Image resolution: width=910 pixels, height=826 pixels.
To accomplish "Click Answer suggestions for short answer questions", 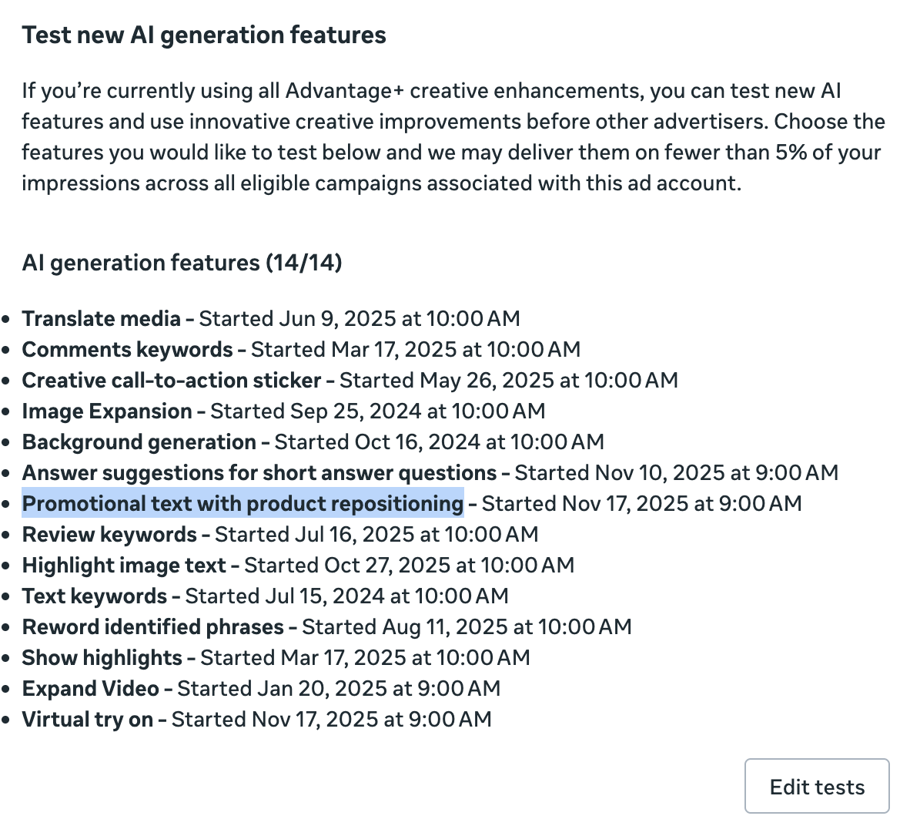I will point(259,473).
